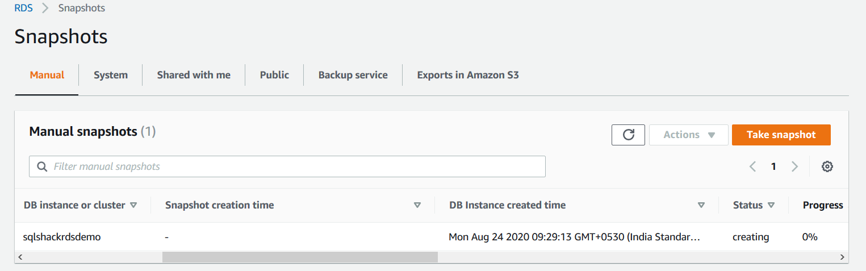Open the Shared with me tab
This screenshot has width=866, height=271.
click(194, 75)
